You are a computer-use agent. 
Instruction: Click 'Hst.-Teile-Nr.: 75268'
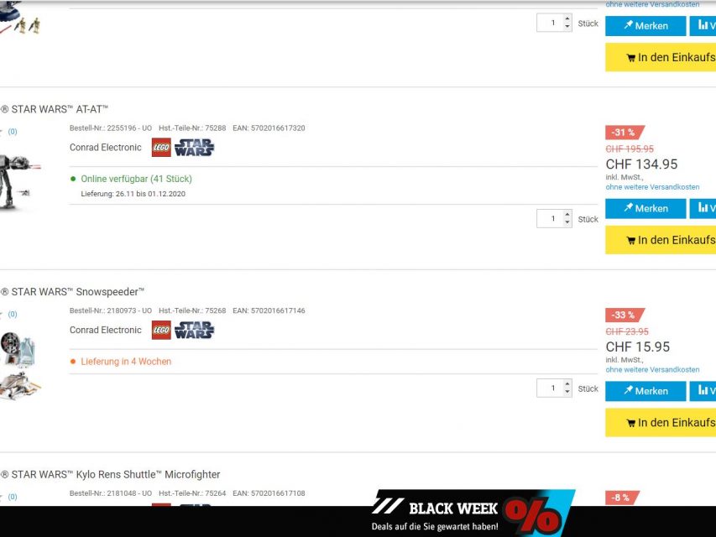coord(192,311)
